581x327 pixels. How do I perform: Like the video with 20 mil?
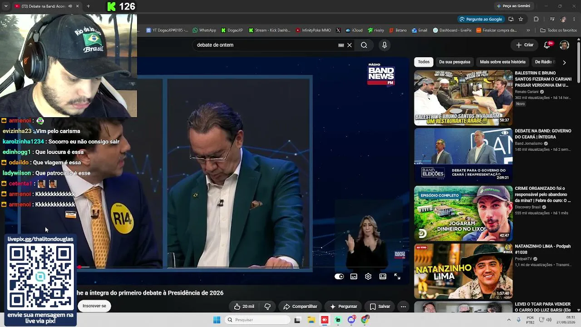[244, 307]
